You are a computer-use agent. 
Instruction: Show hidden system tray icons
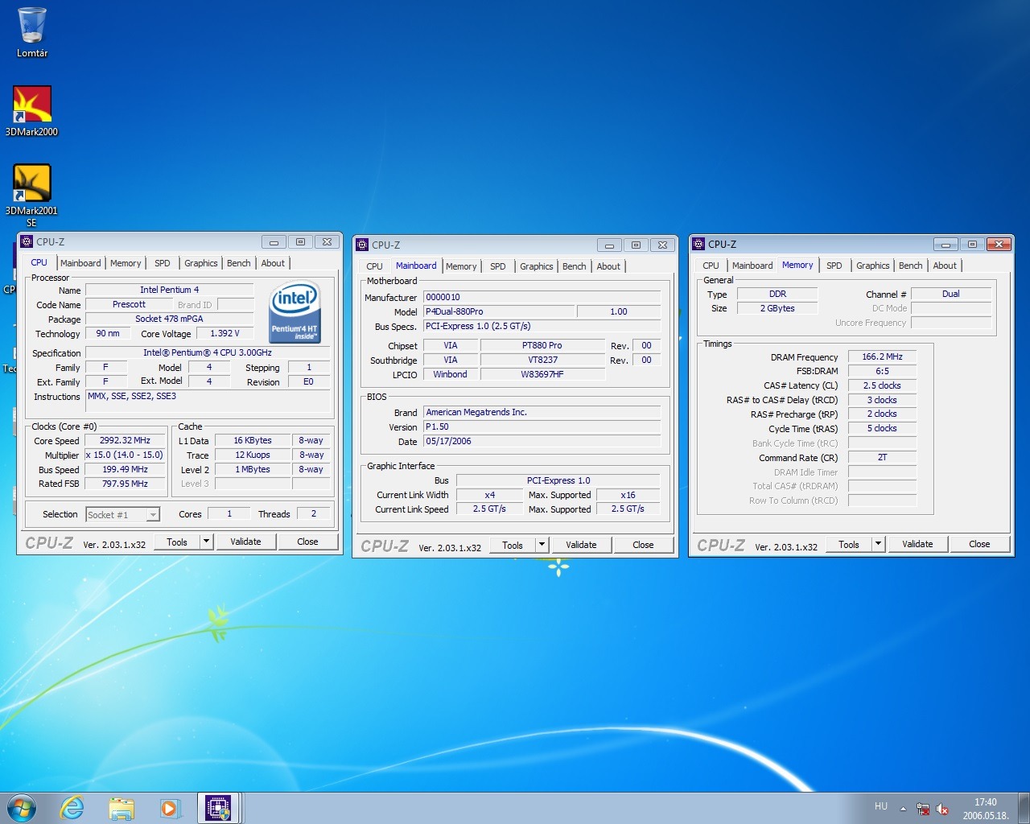[903, 809]
